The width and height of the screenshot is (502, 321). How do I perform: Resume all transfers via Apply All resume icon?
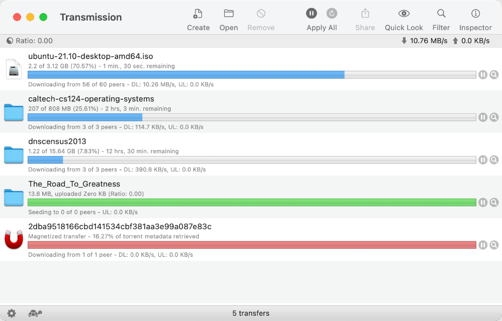(332, 14)
